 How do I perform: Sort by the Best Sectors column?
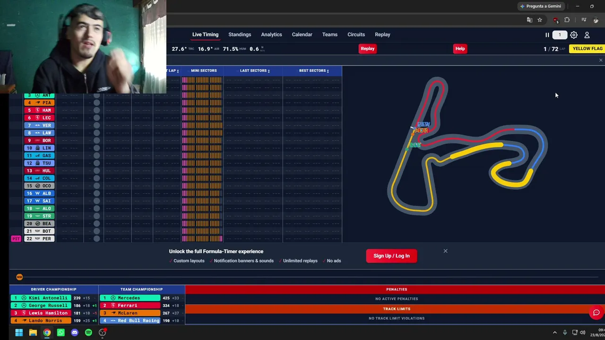point(314,71)
